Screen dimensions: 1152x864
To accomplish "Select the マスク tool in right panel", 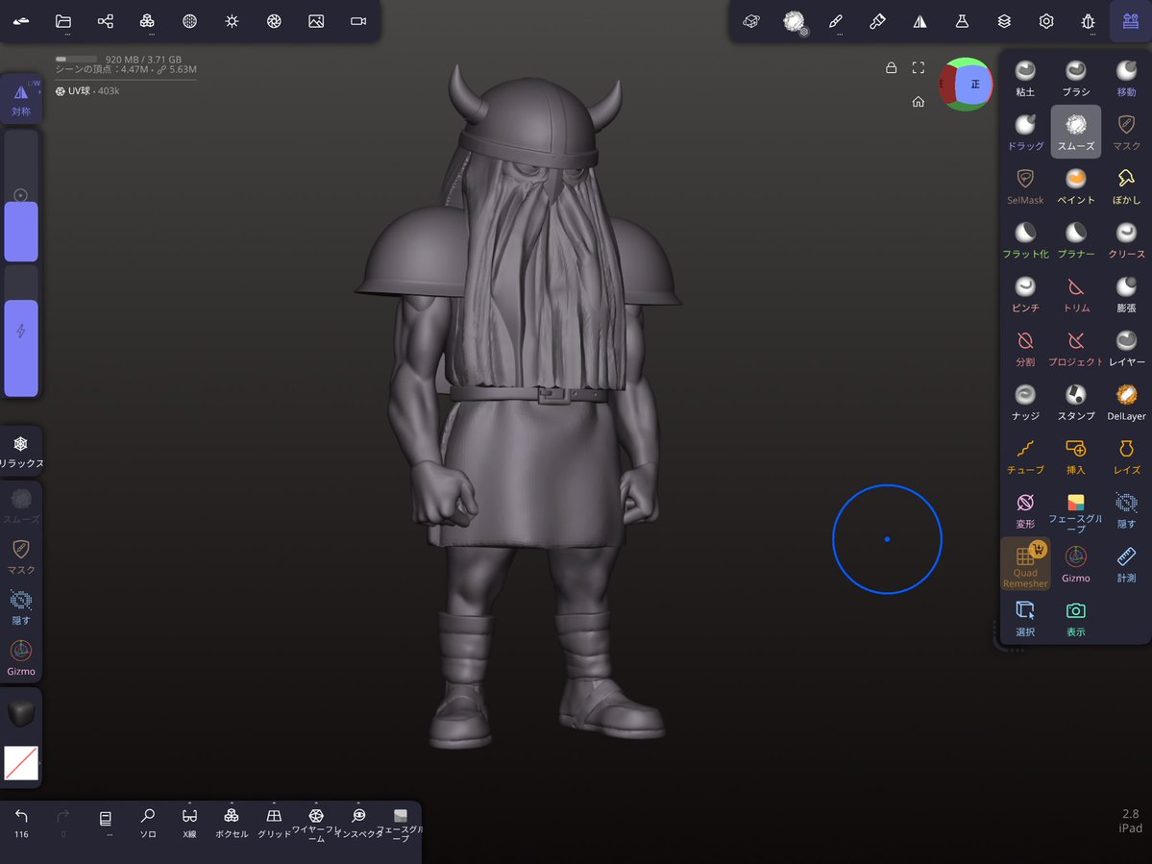I will [1126, 132].
